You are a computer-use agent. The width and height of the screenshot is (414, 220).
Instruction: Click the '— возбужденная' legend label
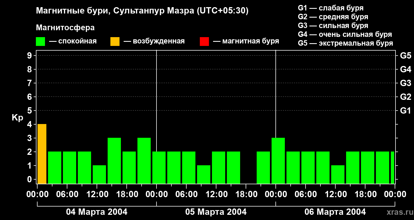[x=154, y=42]
